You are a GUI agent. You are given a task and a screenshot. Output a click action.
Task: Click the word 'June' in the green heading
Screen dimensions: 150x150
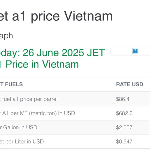pyautogui.click(x=48, y=52)
